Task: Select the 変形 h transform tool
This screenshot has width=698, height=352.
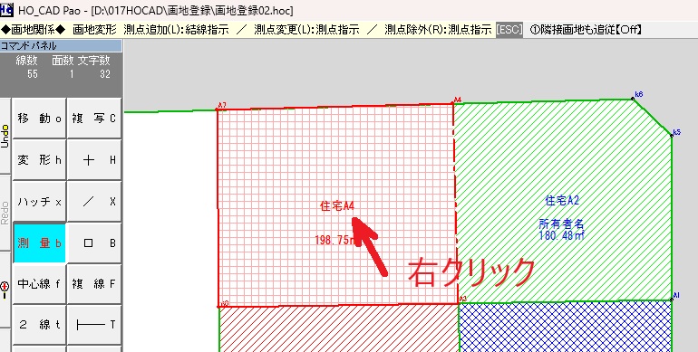Action: click(39, 159)
